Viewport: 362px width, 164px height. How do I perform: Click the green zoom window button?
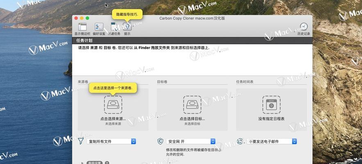tap(87, 18)
